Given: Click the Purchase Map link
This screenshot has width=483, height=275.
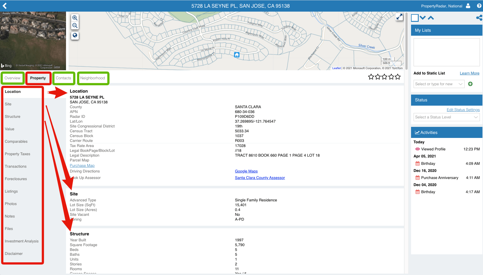Looking at the screenshot, I should pyautogui.click(x=82, y=166).
